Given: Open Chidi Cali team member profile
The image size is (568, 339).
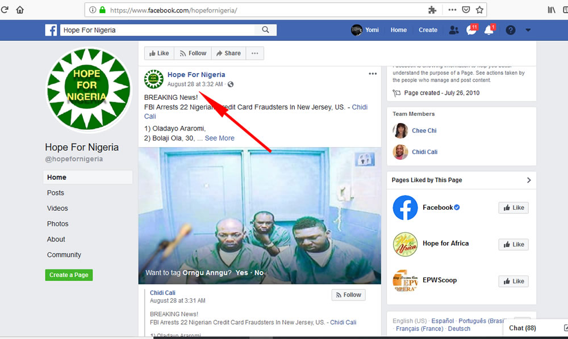Looking at the screenshot, I should 424,152.
